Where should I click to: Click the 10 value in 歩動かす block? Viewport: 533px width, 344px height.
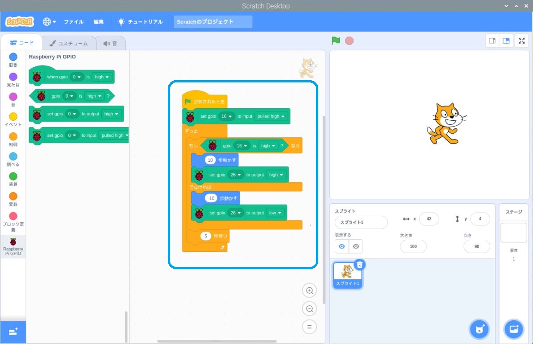[210, 160]
